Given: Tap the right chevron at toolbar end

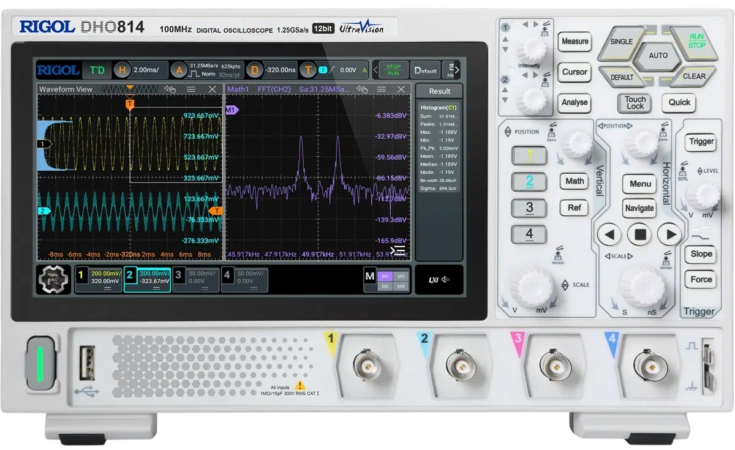Looking at the screenshot, I should click(x=456, y=70).
